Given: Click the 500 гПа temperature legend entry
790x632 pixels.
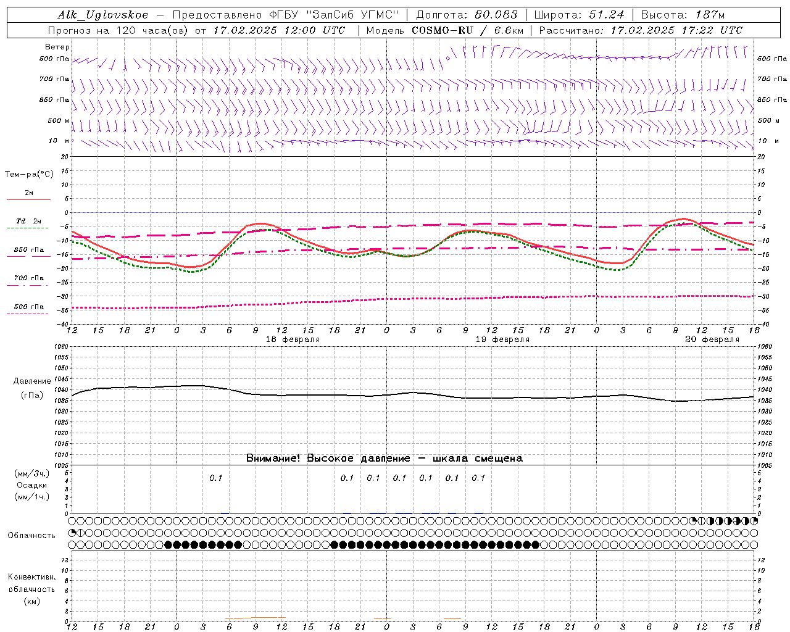Looking at the screenshot, I should click(29, 307).
